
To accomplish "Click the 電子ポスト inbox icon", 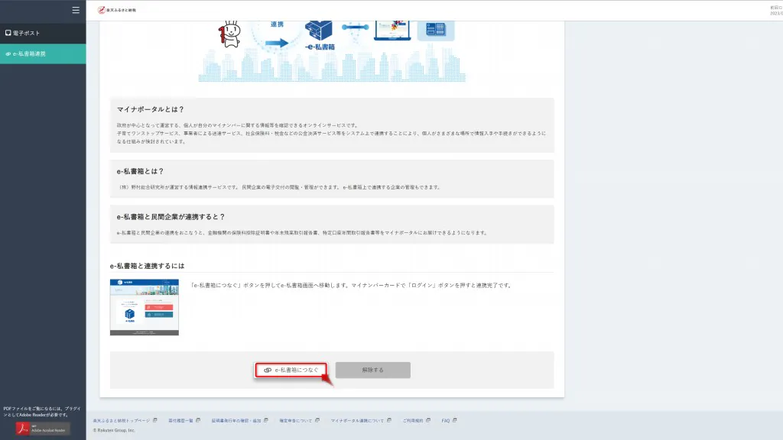I will (x=8, y=34).
